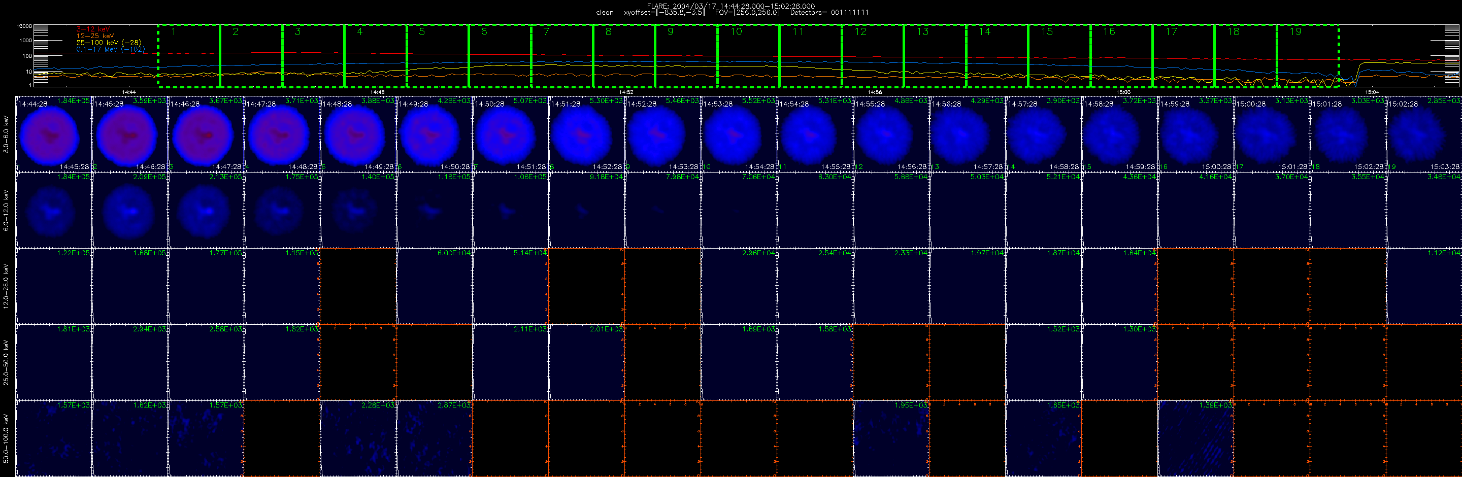Image resolution: width=1462 pixels, height=477 pixels.
Task: Click the blue '0.1-17 MeV (-102)' legend entry
Action: coord(110,49)
